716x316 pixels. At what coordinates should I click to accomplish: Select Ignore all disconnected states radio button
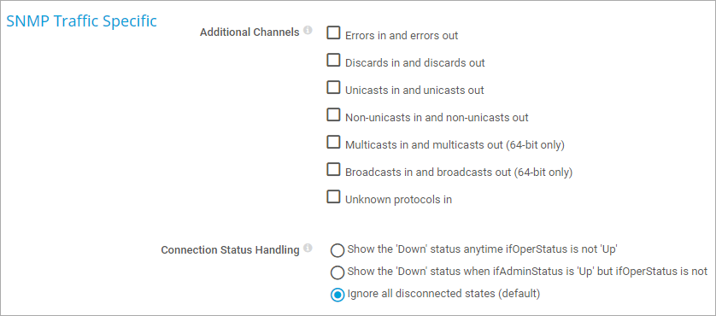(x=337, y=295)
